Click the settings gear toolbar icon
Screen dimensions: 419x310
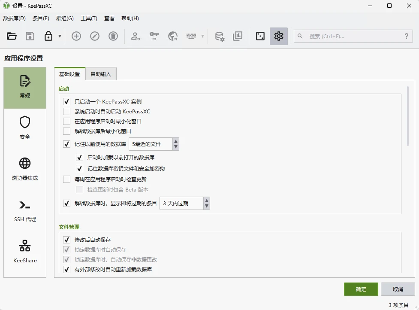279,36
